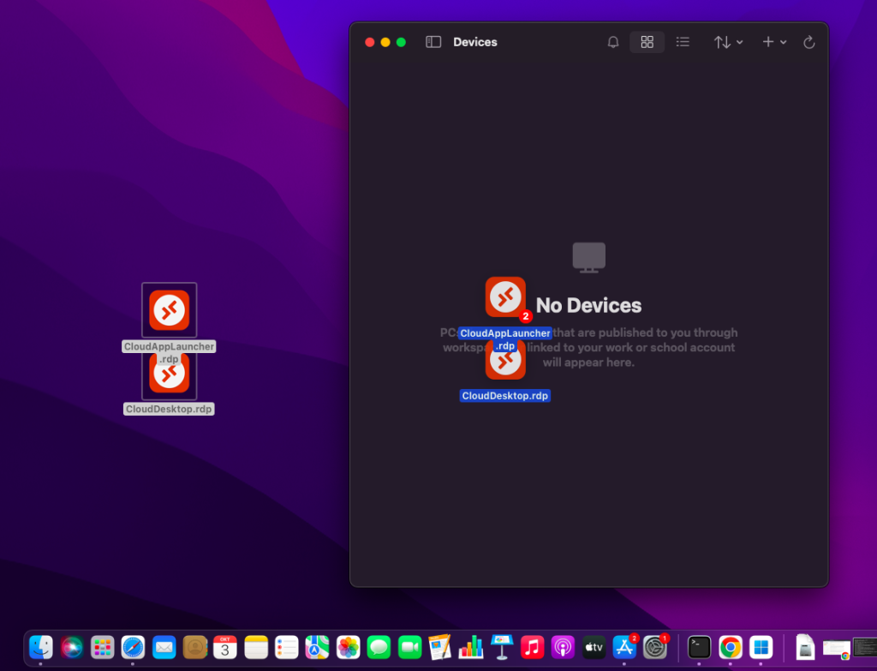Maximize the Devices window with the green button

coord(401,42)
